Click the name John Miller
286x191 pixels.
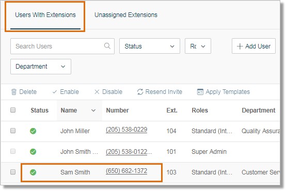[75, 131]
